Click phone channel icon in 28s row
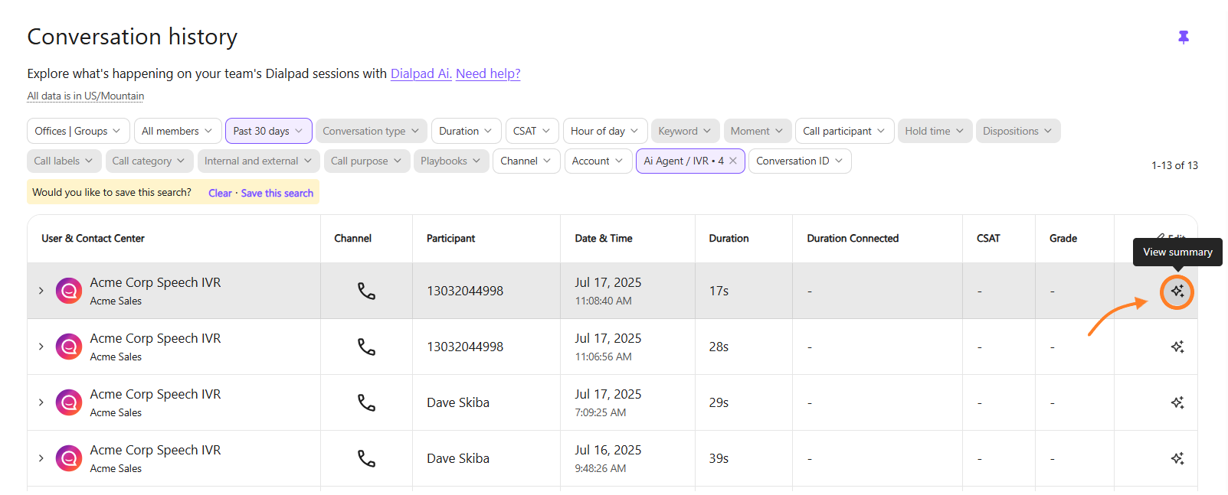The width and height of the screenshot is (1228, 495). coord(367,347)
